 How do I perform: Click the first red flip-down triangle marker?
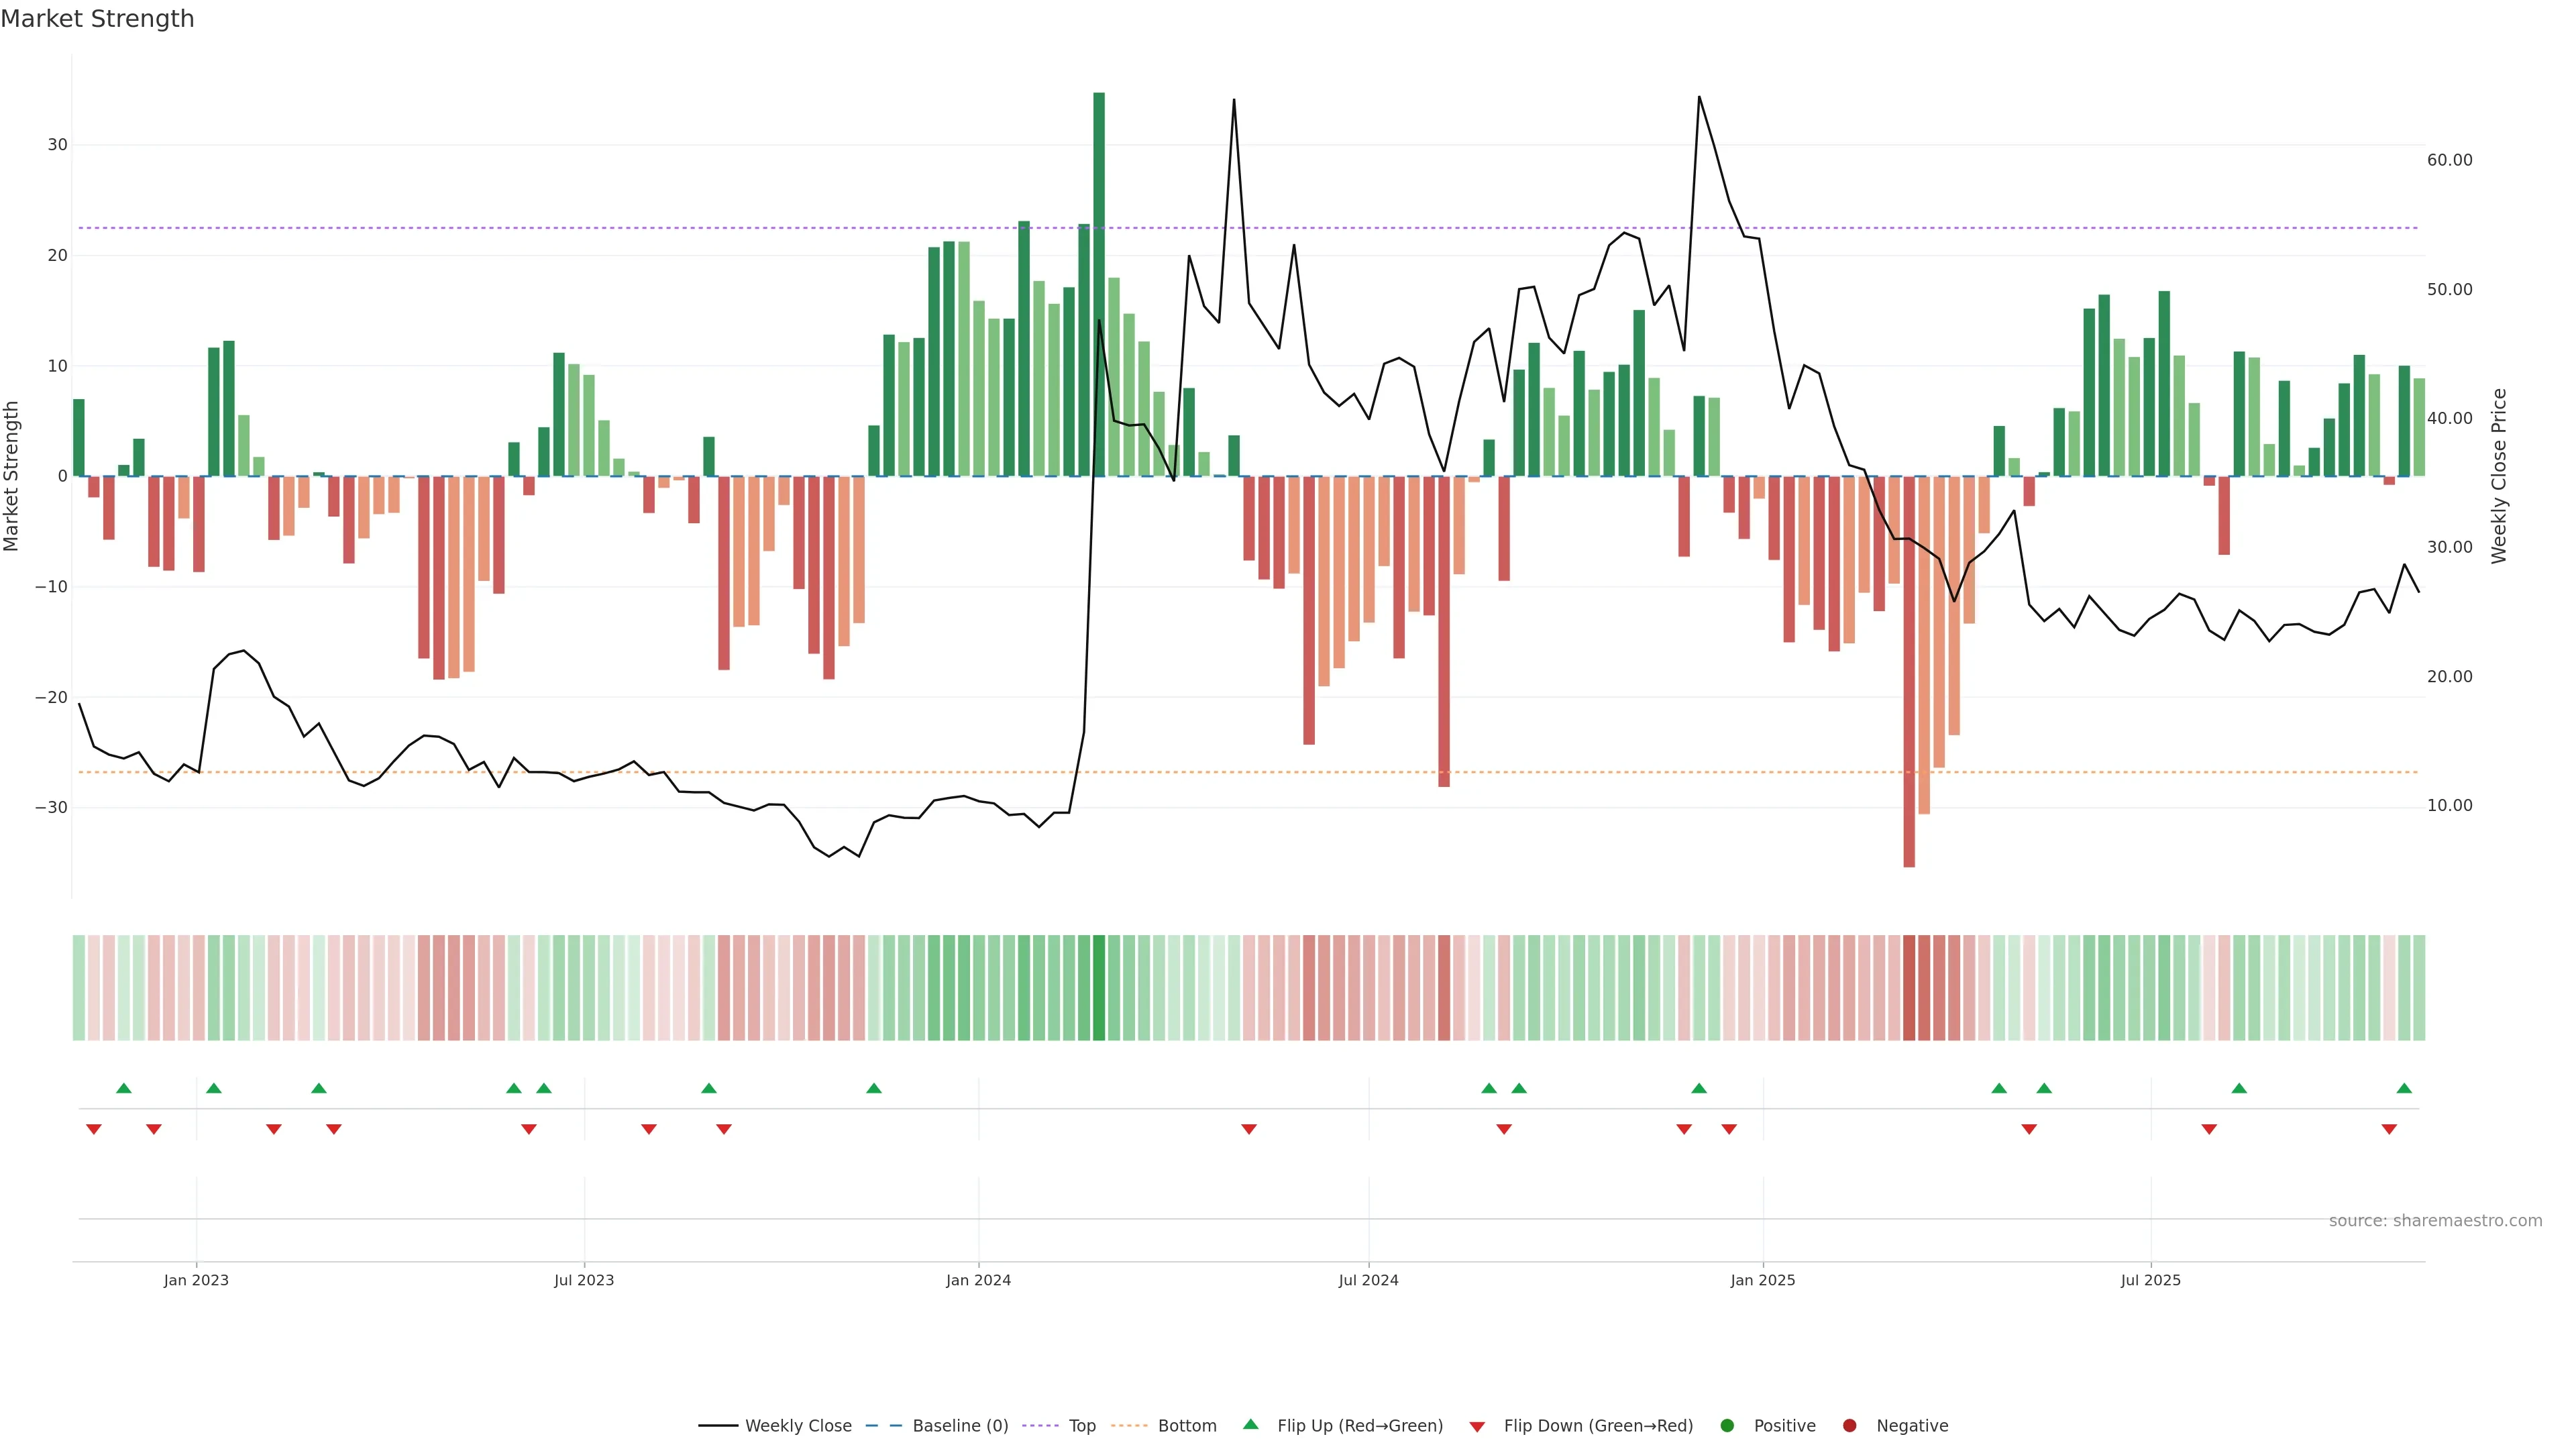[x=94, y=1129]
